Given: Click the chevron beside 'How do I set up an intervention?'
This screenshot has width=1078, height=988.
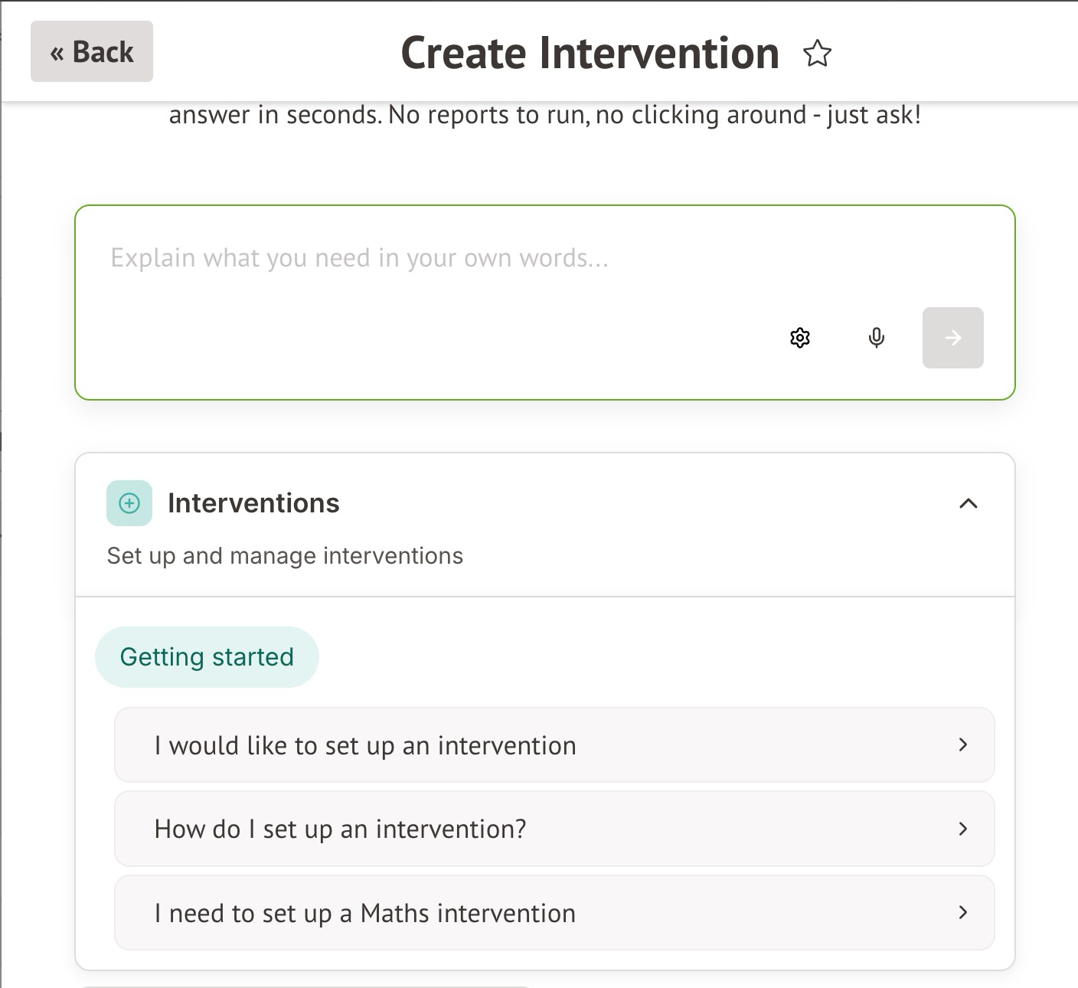Looking at the screenshot, I should [x=963, y=829].
